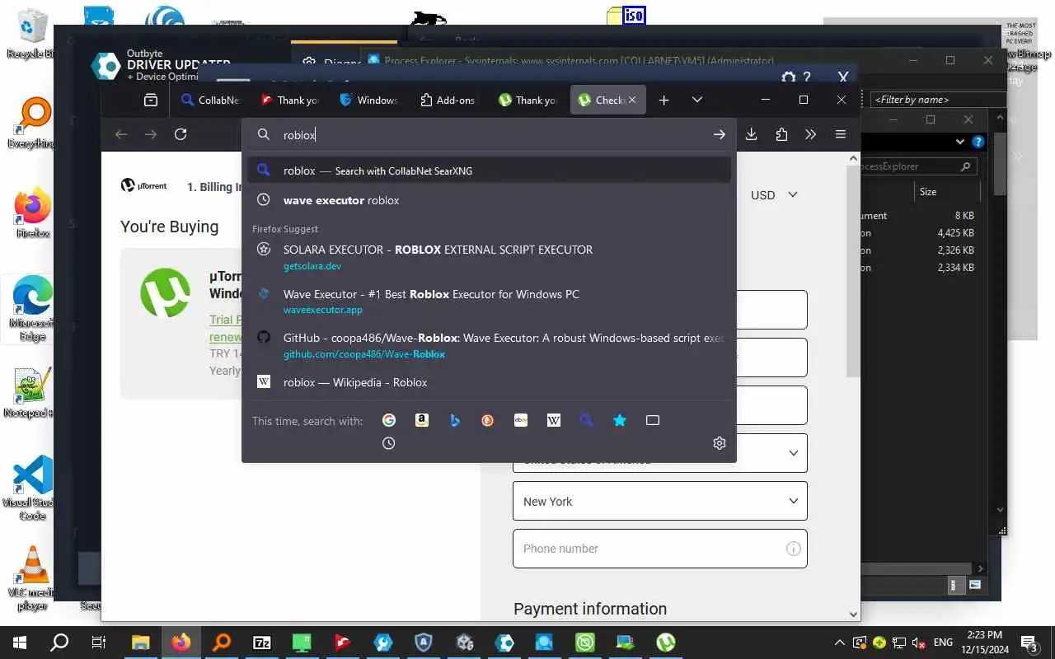Switch to the µTorrent Thank you tab

pos(528,100)
